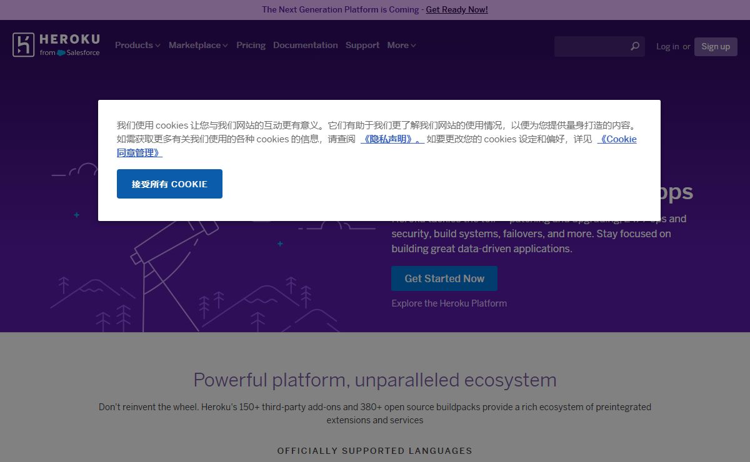Click the Explore the Heroku Platform link

point(449,303)
